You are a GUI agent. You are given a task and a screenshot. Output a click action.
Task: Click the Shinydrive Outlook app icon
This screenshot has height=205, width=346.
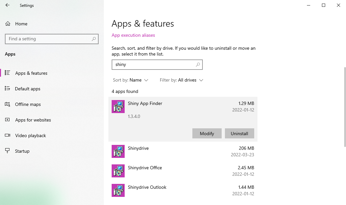coord(118,190)
